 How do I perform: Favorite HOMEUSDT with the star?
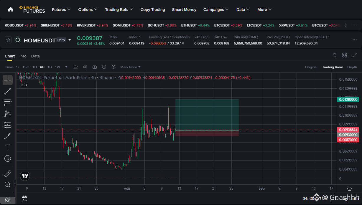click(8, 40)
